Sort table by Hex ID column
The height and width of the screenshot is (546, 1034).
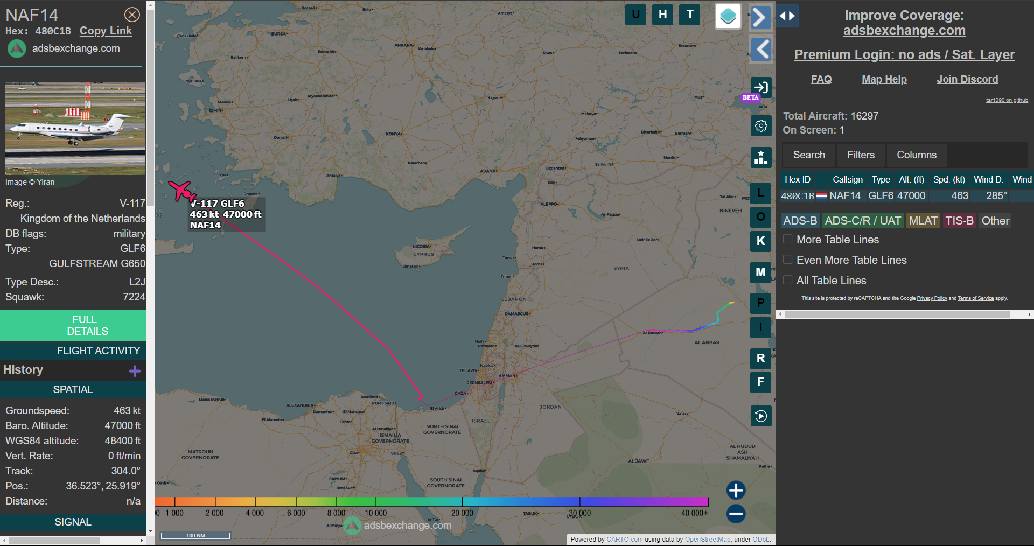pyautogui.click(x=798, y=179)
